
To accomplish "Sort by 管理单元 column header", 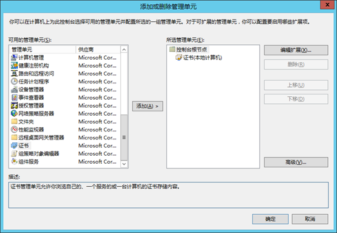I will point(43,50).
